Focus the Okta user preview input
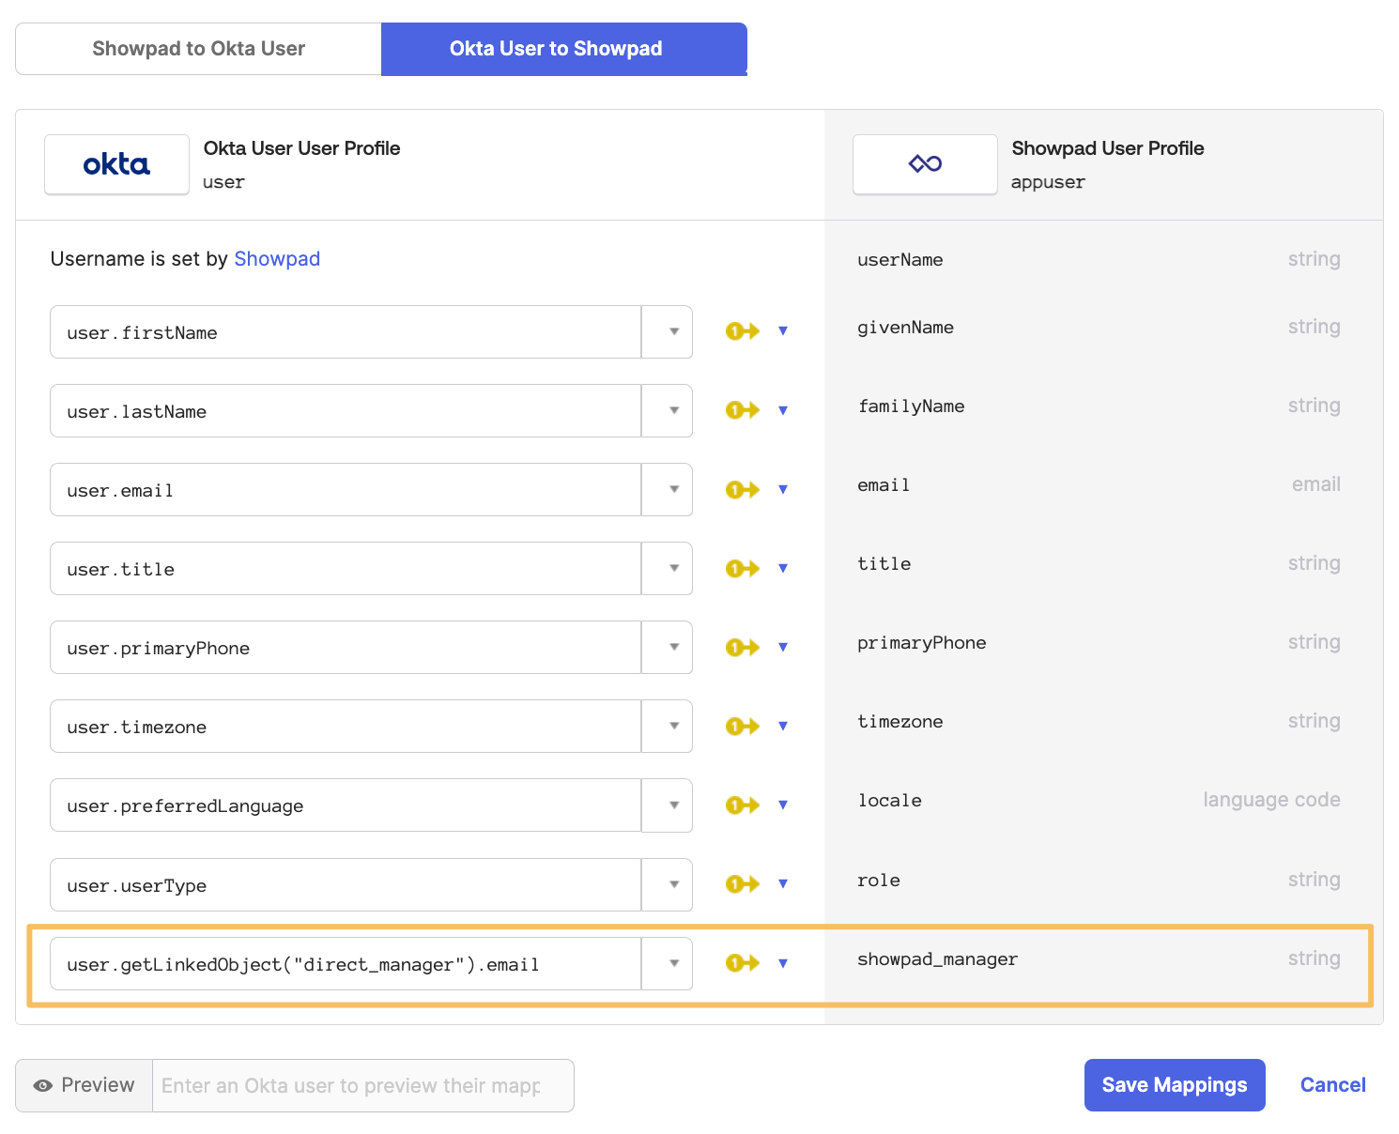Image resolution: width=1399 pixels, height=1134 pixels. pos(363,1085)
